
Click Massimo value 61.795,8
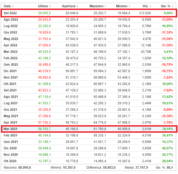(x=100, y=129)
